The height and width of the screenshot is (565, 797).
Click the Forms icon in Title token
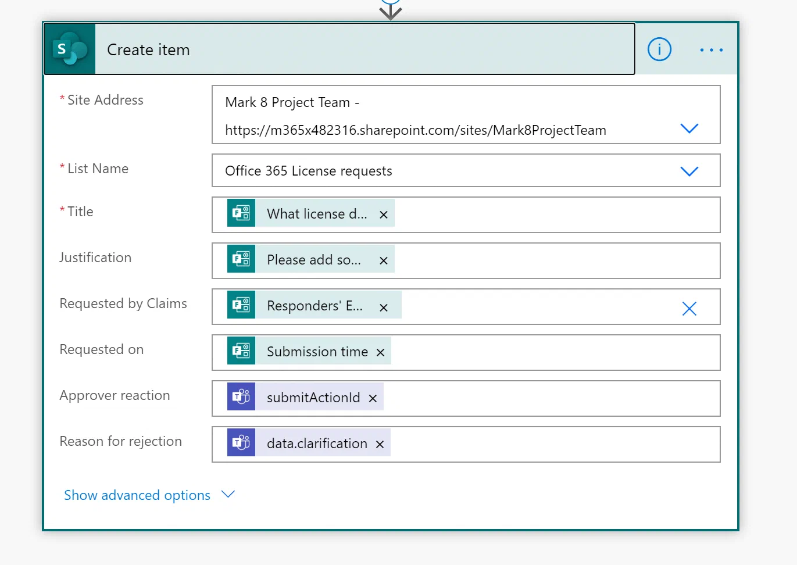click(x=241, y=212)
